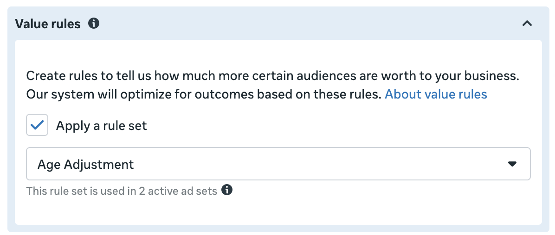Click the Value rules section title
The image size is (555, 235).
pos(48,24)
